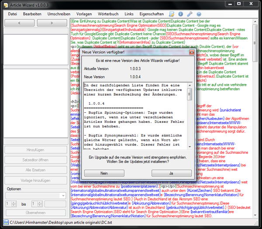The image size is (262, 229).
Task: Click changelog scrollbar down arrow
Action: (x=190, y=147)
